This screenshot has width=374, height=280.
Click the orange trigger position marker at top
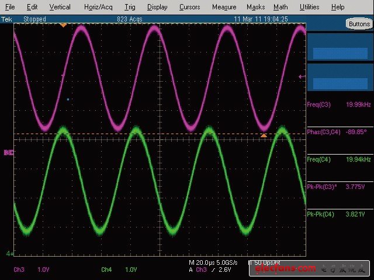click(x=63, y=26)
